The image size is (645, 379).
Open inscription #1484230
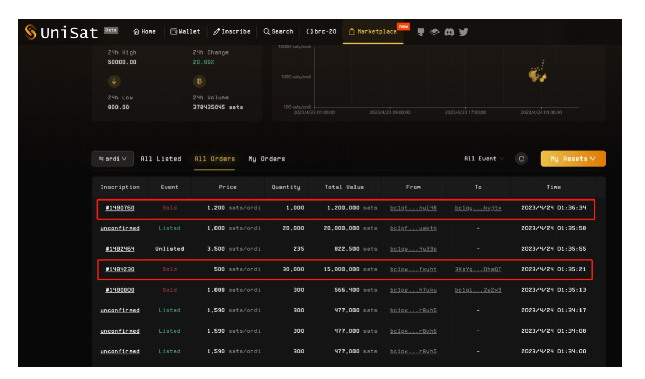coord(120,269)
